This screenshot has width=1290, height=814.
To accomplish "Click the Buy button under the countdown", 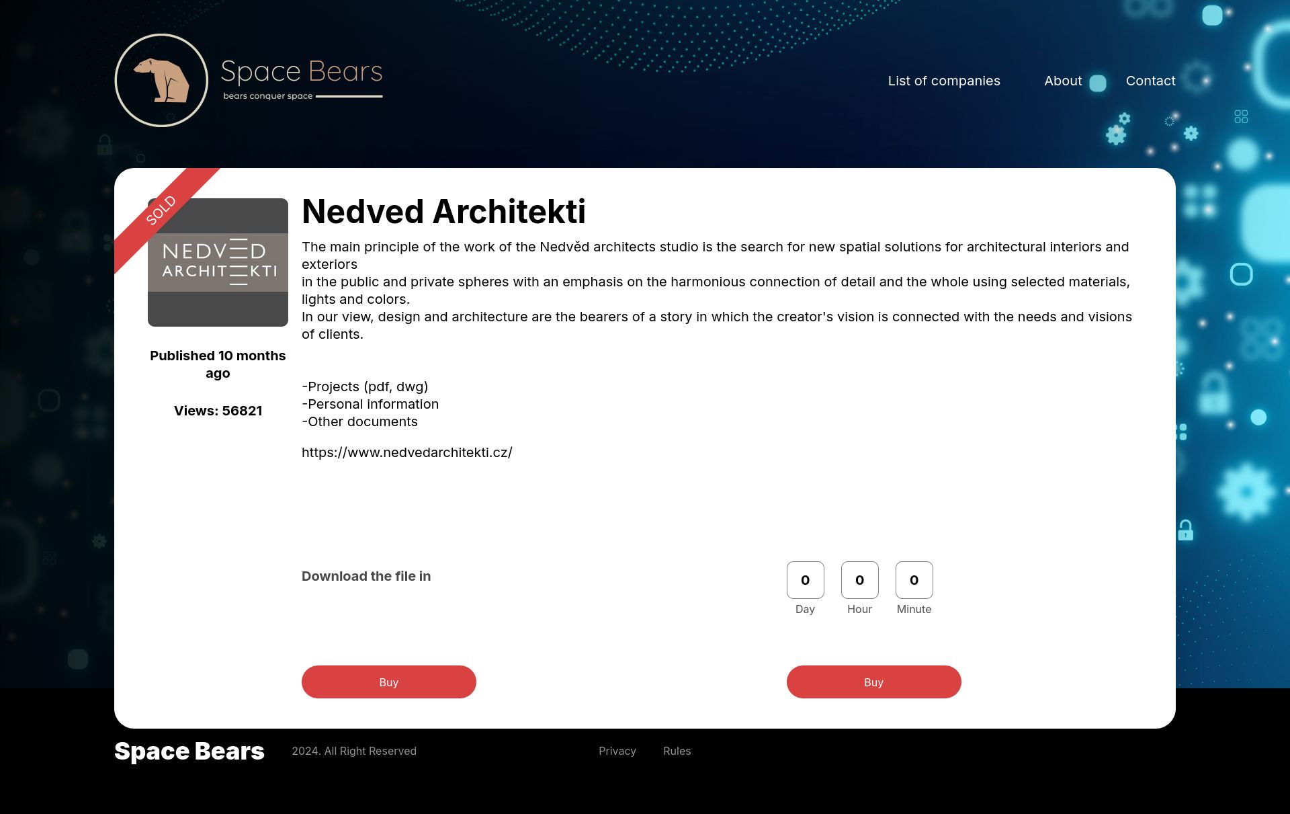I will [873, 682].
